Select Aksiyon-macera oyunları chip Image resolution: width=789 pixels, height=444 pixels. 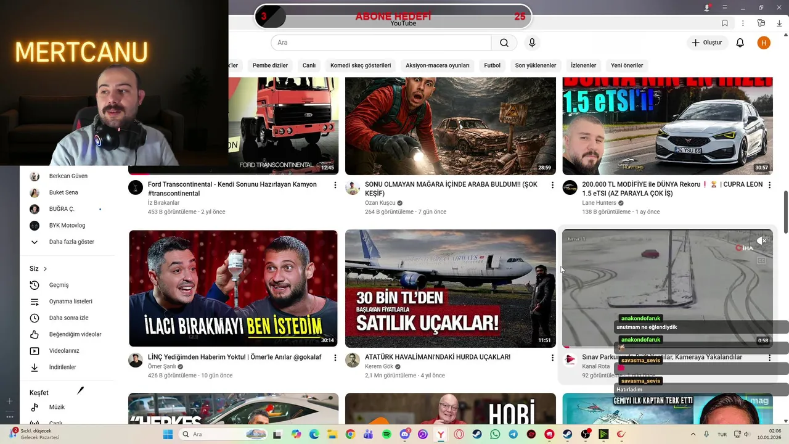pyautogui.click(x=438, y=65)
